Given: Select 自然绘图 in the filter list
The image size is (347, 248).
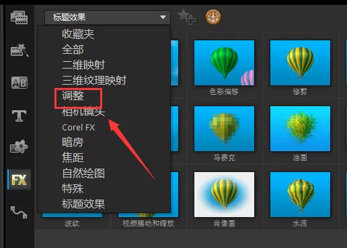Looking at the screenshot, I should tap(83, 173).
